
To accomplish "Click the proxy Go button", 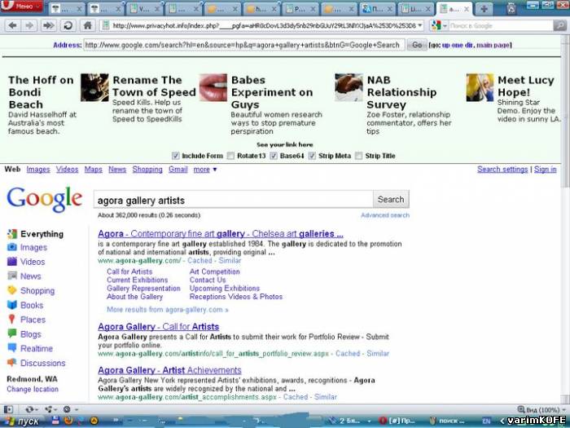I will pos(417,45).
